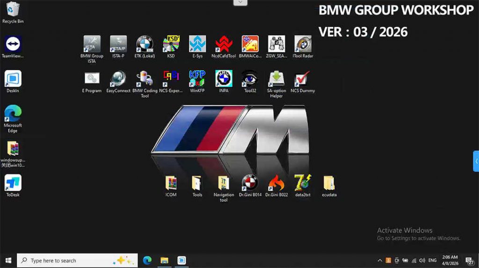Click the Windows Start button

click(x=8, y=261)
